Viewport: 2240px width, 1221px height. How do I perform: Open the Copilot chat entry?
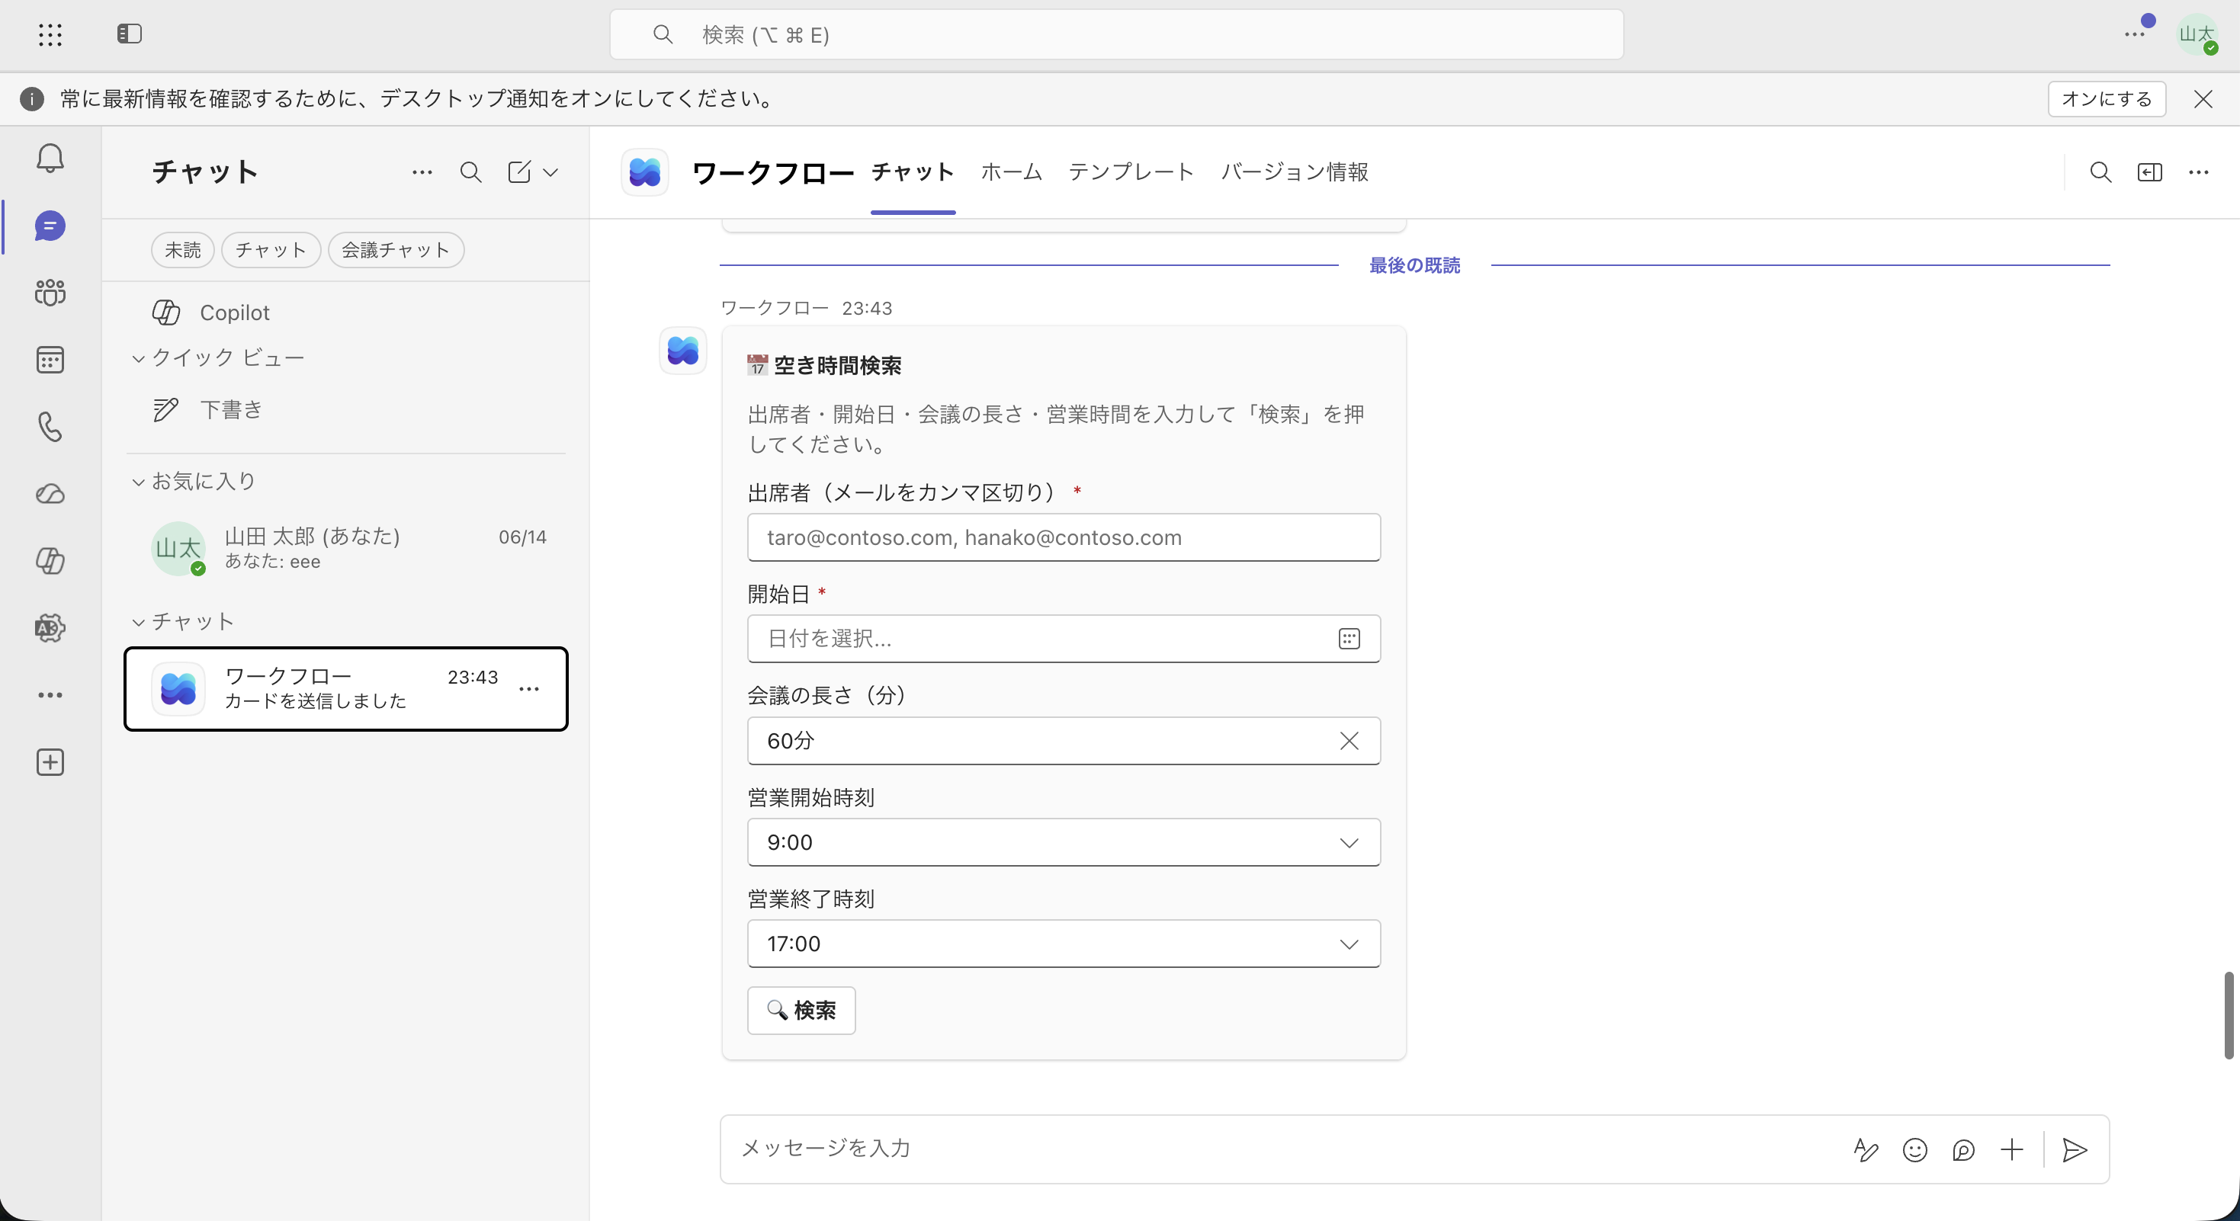[x=346, y=312]
